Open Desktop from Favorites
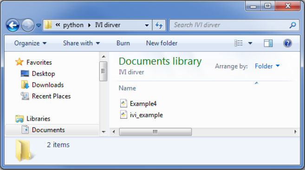The height and width of the screenshot is (170, 305). (43, 73)
